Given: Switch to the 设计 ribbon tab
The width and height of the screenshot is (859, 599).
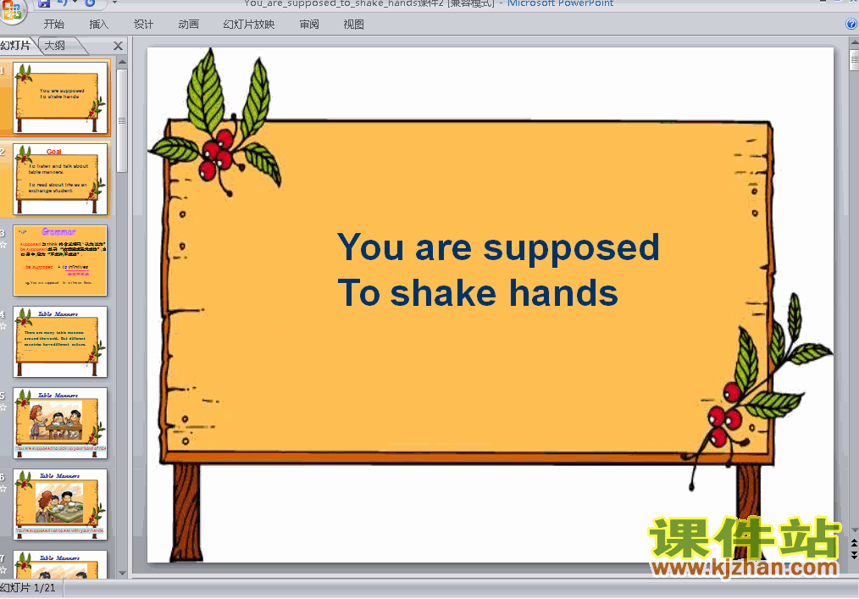Looking at the screenshot, I should 143,24.
